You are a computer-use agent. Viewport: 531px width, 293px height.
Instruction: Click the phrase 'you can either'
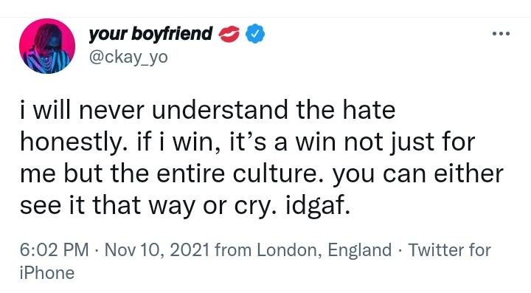417,174
